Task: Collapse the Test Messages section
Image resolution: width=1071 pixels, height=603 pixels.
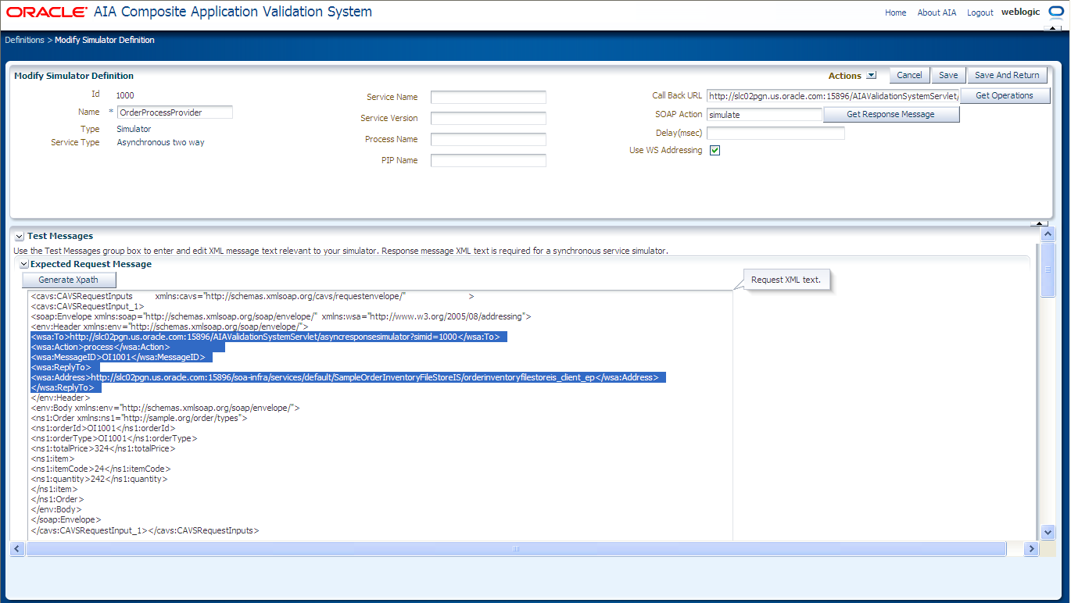Action: tap(20, 236)
